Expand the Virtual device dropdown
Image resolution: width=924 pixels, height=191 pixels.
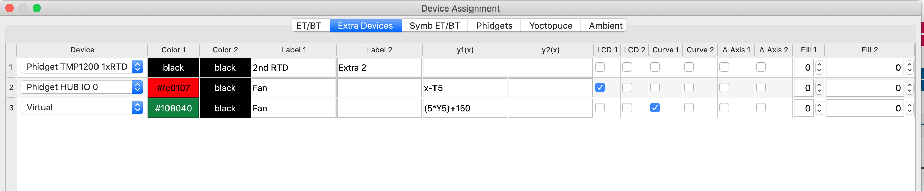click(137, 108)
